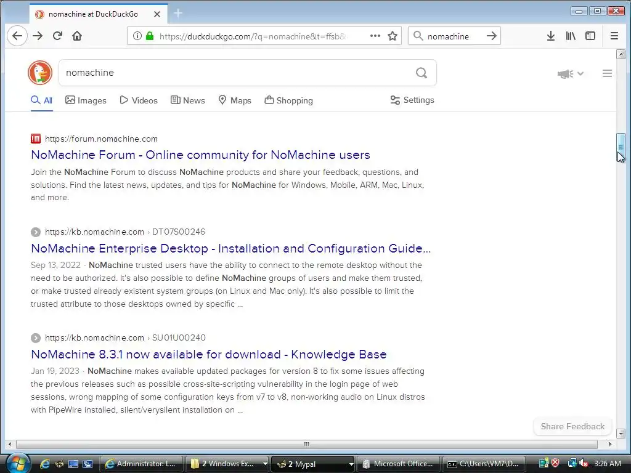The width and height of the screenshot is (631, 473).
Task: Click the muted volume tray icon
Action: pos(584,463)
